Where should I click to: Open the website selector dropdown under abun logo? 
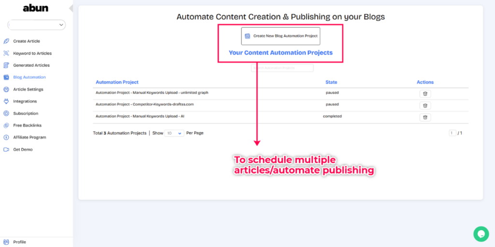[x=37, y=25]
